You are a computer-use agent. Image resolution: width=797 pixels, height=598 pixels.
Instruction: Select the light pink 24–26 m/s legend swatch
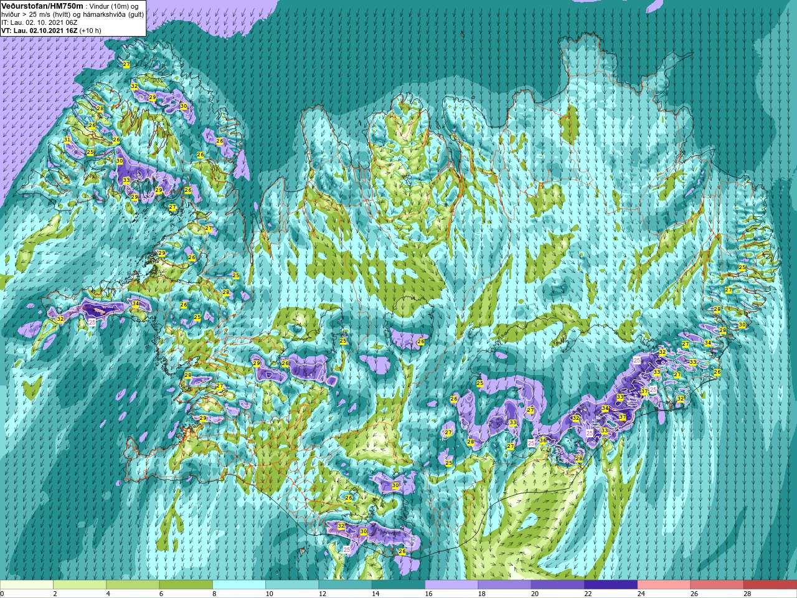664,585
